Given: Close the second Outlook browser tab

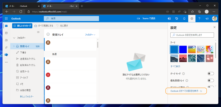Looking at the screenshot, I should tap(76, 6).
